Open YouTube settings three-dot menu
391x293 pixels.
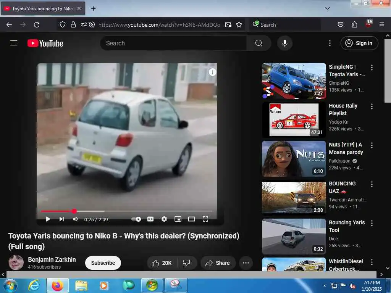(x=330, y=43)
